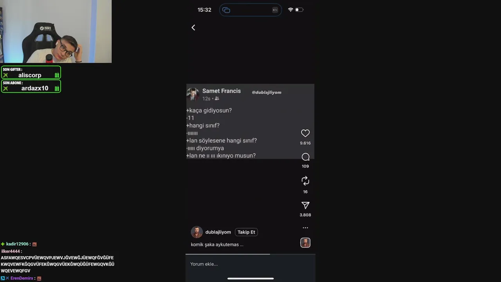Open the dublajliyom profile avatar
501x282 pixels.
(197, 232)
